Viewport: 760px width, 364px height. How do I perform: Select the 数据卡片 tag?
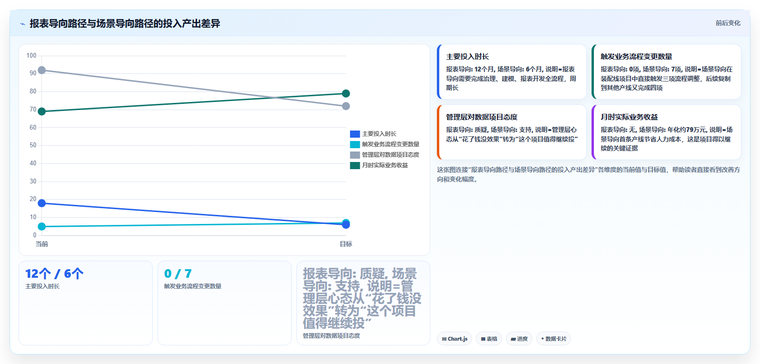pyautogui.click(x=553, y=339)
